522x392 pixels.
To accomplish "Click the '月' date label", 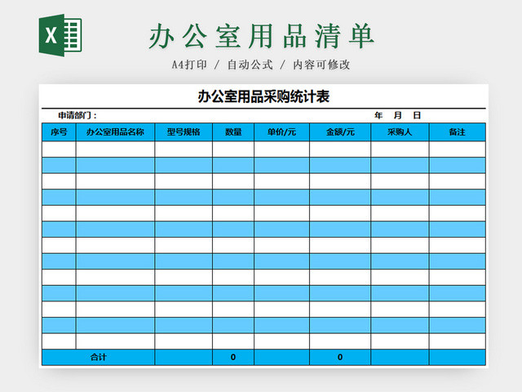I will click(x=398, y=115).
